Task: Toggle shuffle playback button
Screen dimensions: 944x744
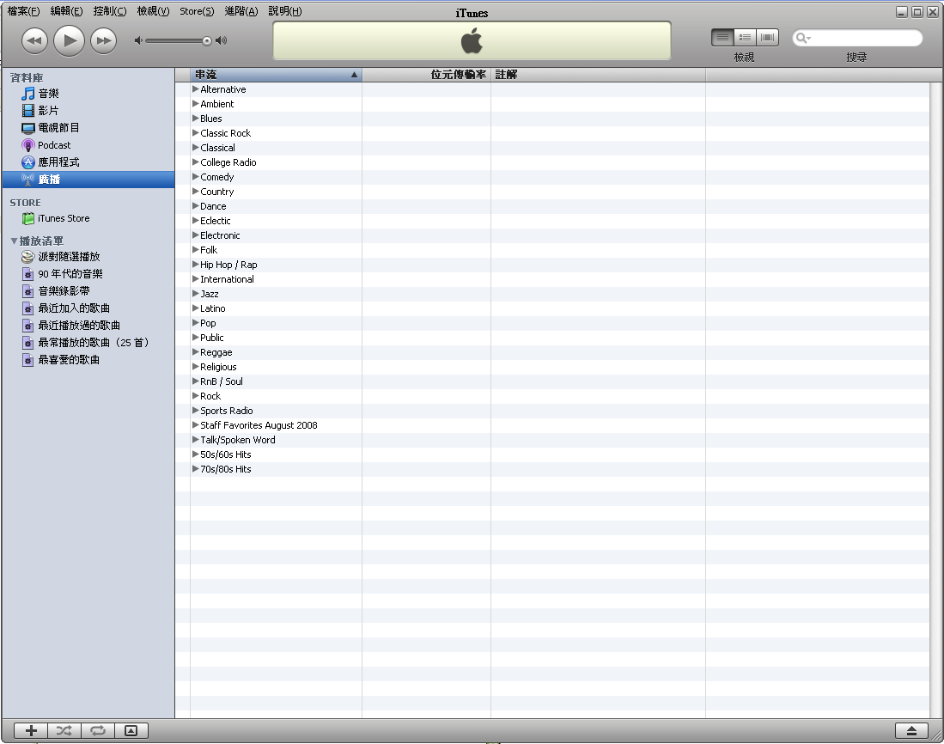Action: coord(64,731)
